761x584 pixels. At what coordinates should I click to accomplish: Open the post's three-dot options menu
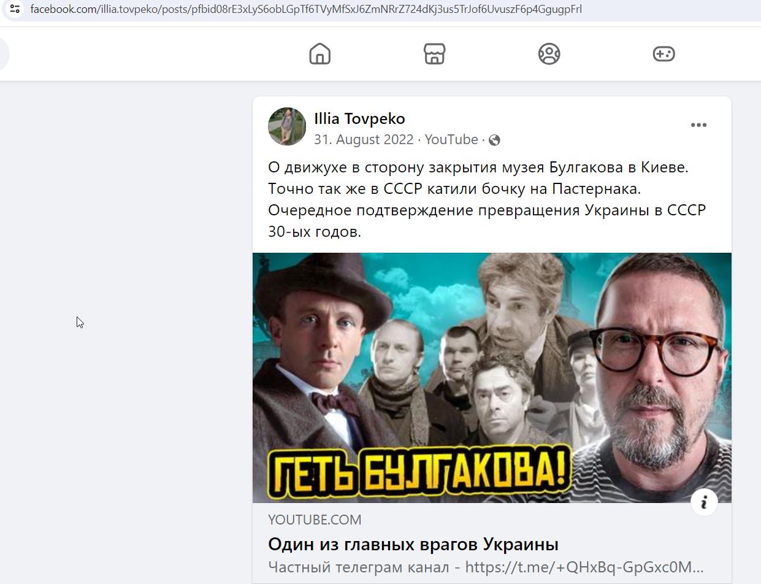pyautogui.click(x=698, y=125)
